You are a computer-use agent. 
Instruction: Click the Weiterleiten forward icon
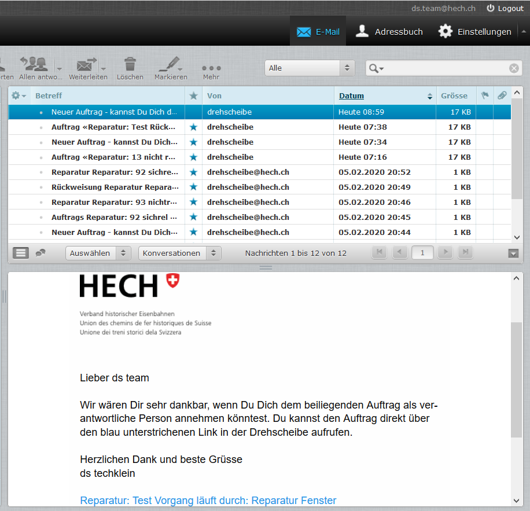click(x=86, y=64)
